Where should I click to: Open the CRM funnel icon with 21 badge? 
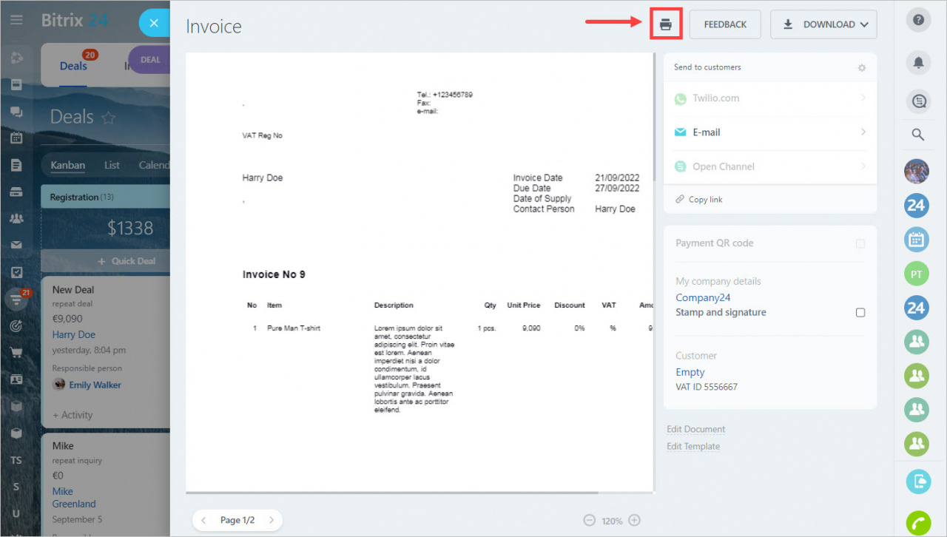click(16, 299)
